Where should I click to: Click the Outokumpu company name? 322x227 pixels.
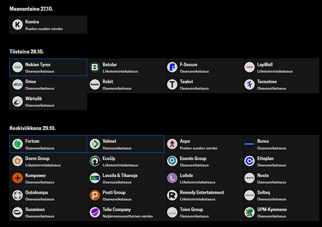click(x=36, y=192)
